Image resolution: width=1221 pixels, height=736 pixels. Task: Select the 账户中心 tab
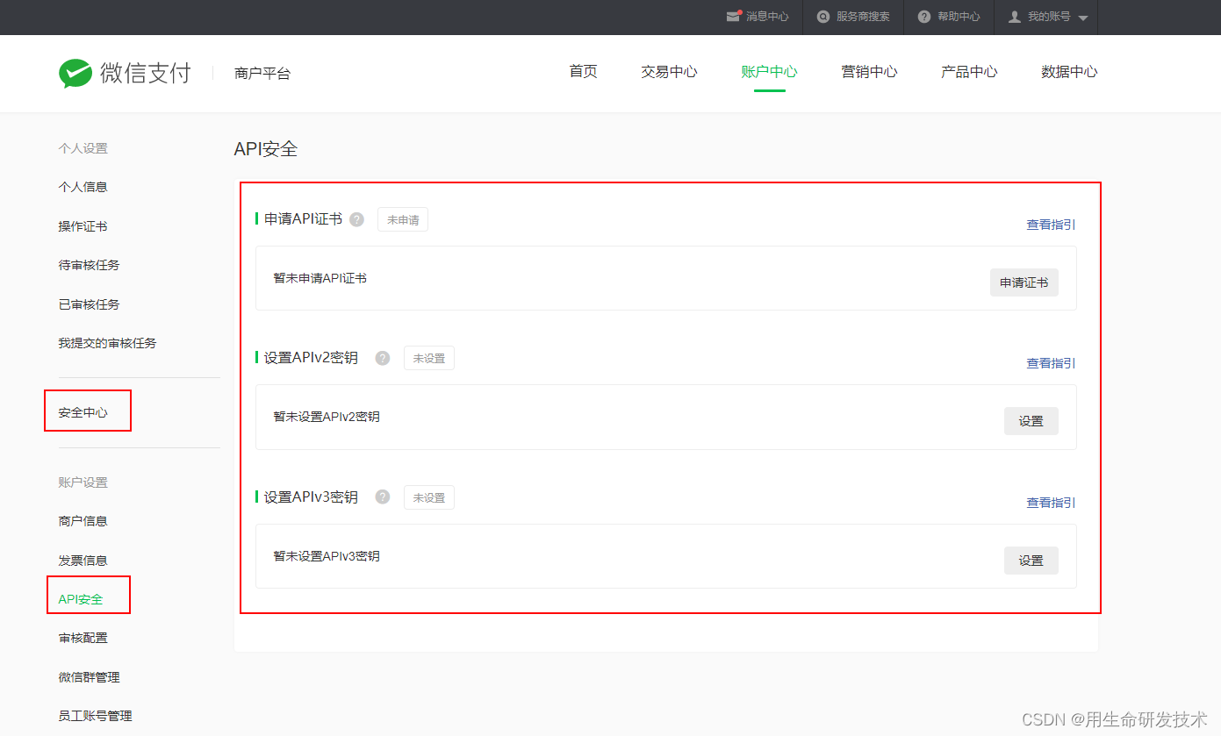[x=769, y=72]
